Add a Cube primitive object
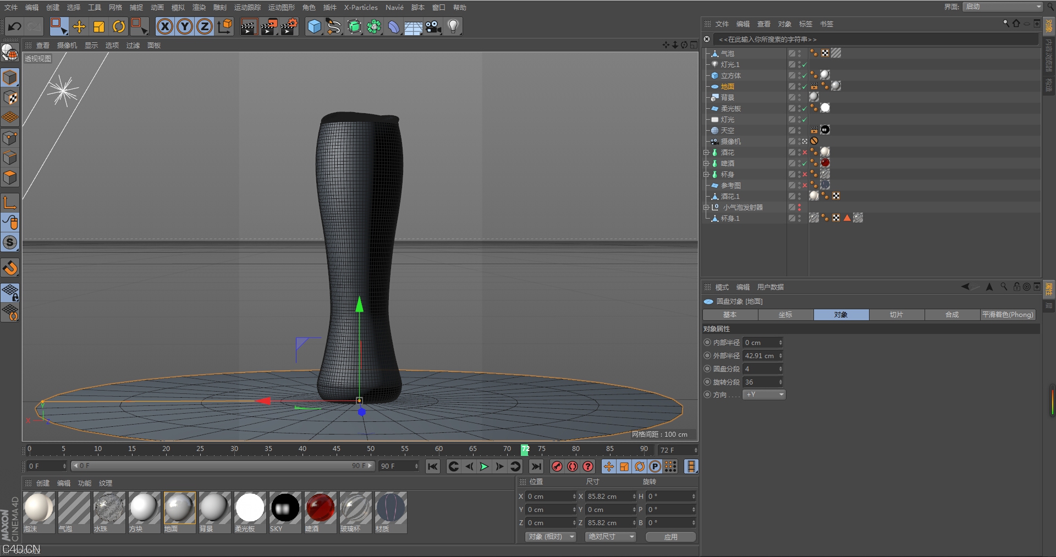The width and height of the screenshot is (1056, 557). pyautogui.click(x=314, y=26)
